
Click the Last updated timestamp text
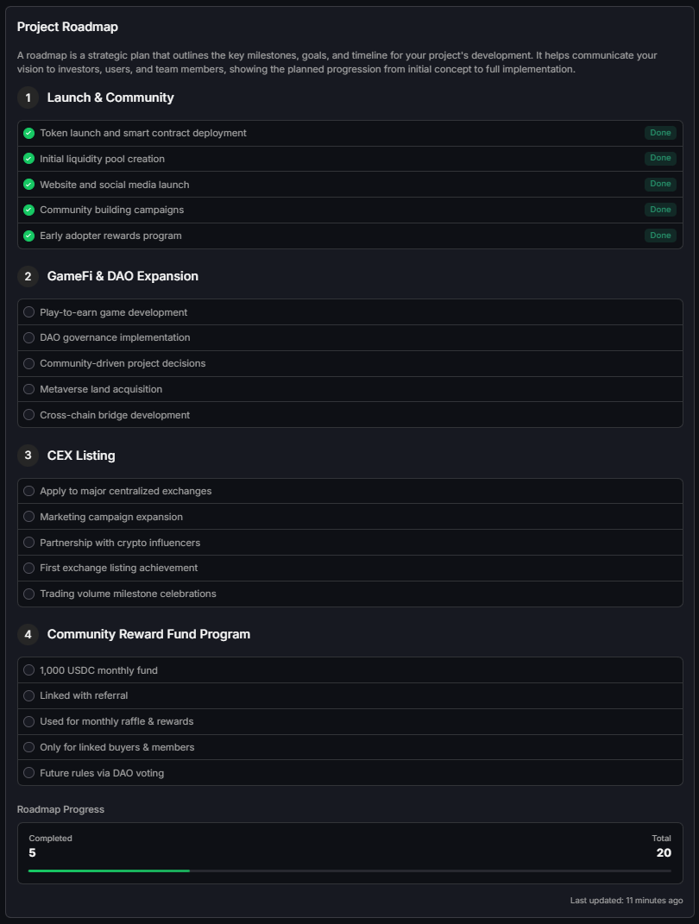click(626, 900)
